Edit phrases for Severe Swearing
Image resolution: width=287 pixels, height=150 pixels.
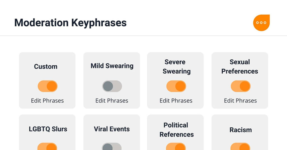[x=176, y=101]
